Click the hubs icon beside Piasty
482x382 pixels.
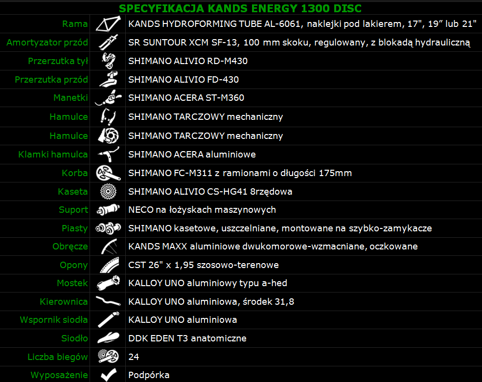108,228
